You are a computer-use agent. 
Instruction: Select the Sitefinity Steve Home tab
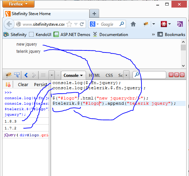click(x=46, y=14)
